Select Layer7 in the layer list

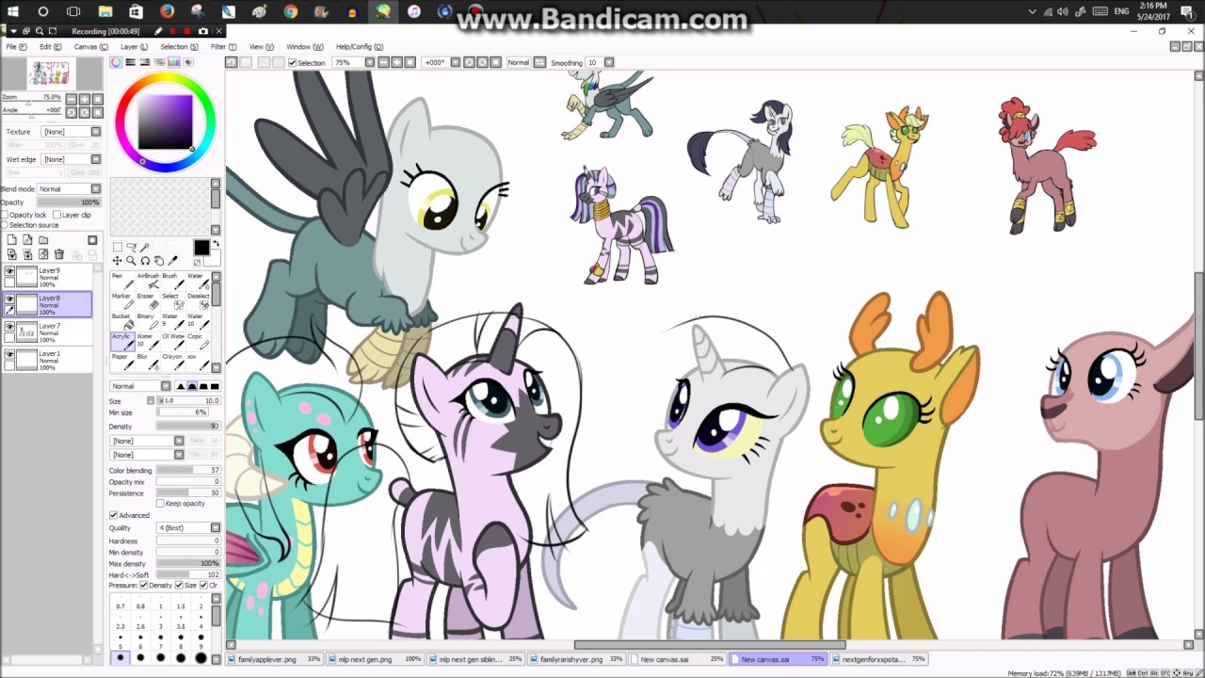pyautogui.click(x=47, y=331)
